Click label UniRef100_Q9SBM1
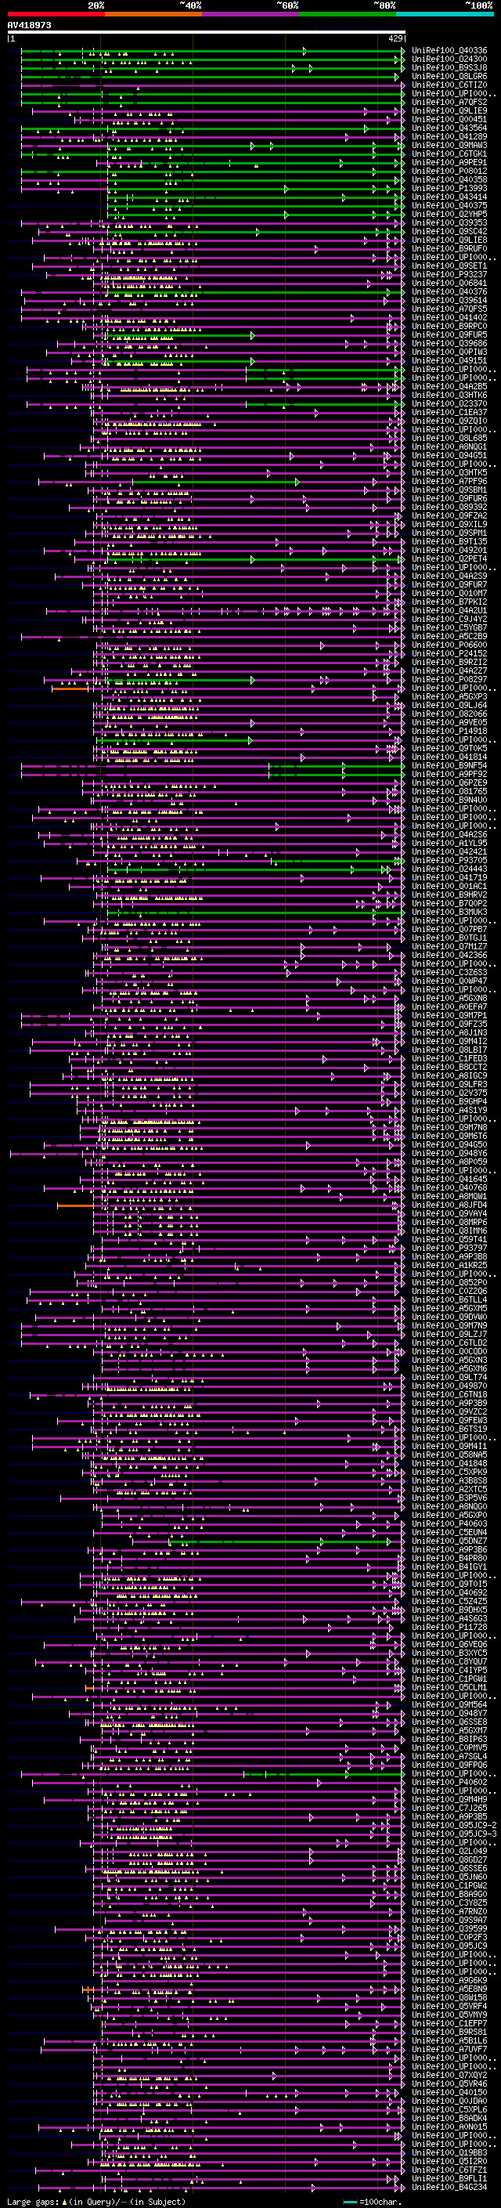The image size is (501, 2208). click(449, 490)
